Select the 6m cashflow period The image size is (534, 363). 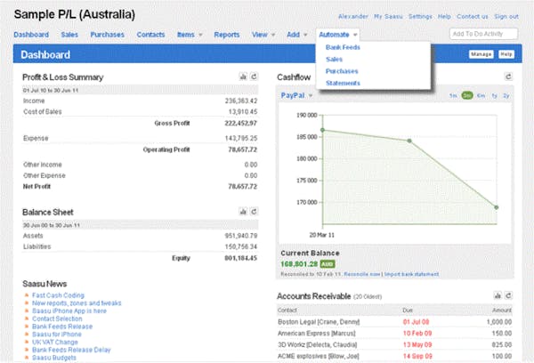[481, 96]
